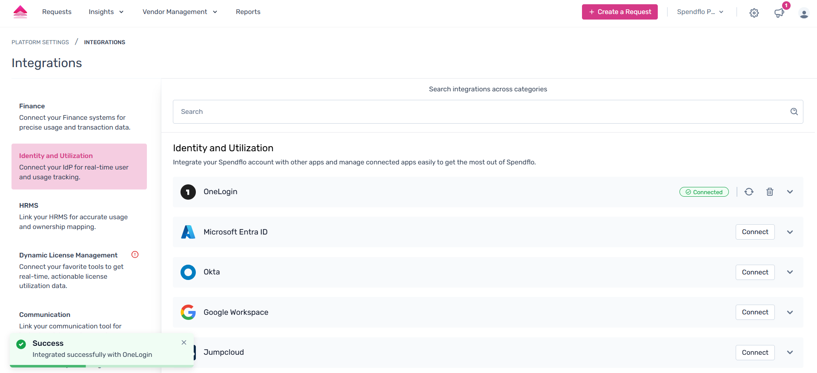Viewport: 817px width, 373px height.
Task: Open announcements megaphone notification icon
Action: (779, 13)
